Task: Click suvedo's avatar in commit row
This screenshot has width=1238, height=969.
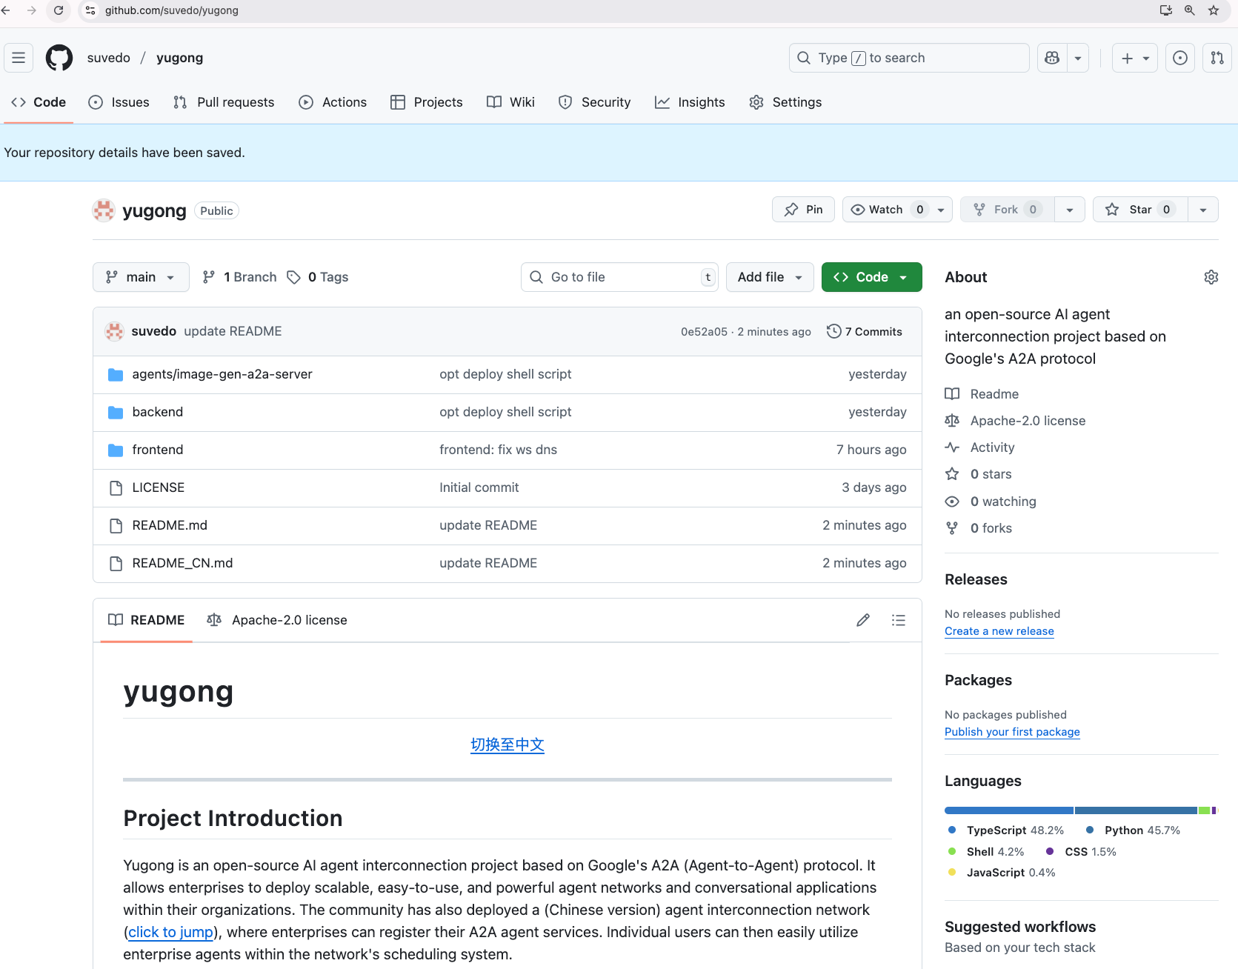Action: (114, 331)
